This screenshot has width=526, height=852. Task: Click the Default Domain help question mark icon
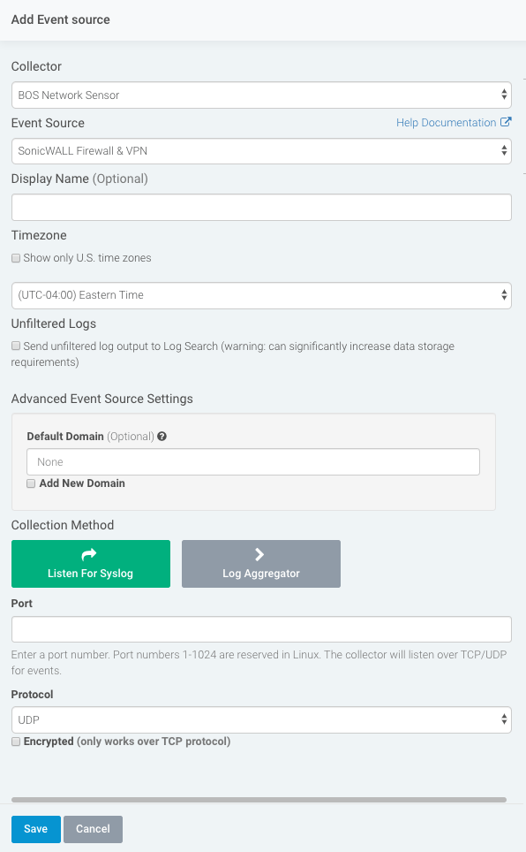click(x=162, y=437)
